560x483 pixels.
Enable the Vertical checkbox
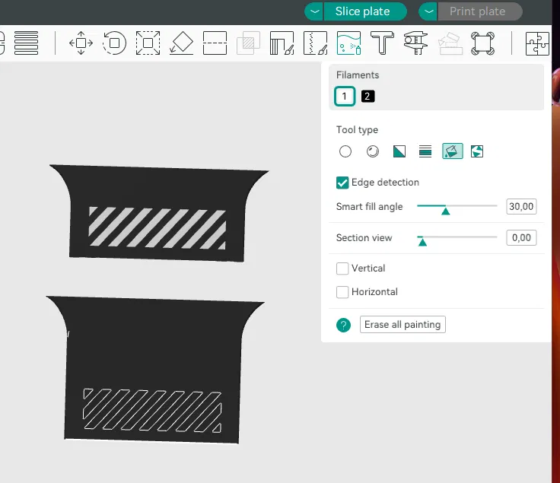[342, 269]
